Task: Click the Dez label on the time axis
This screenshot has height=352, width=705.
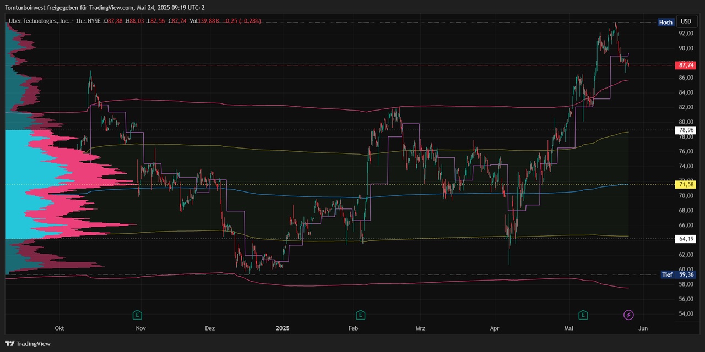Action: point(209,328)
